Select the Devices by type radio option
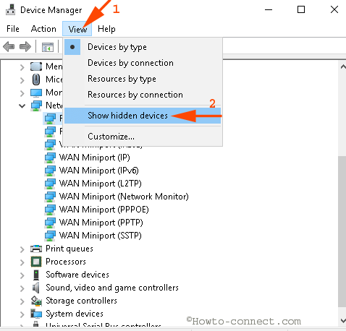 coord(143,47)
